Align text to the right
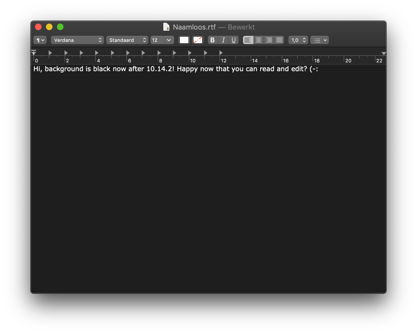This screenshot has height=334, width=417. click(269, 40)
